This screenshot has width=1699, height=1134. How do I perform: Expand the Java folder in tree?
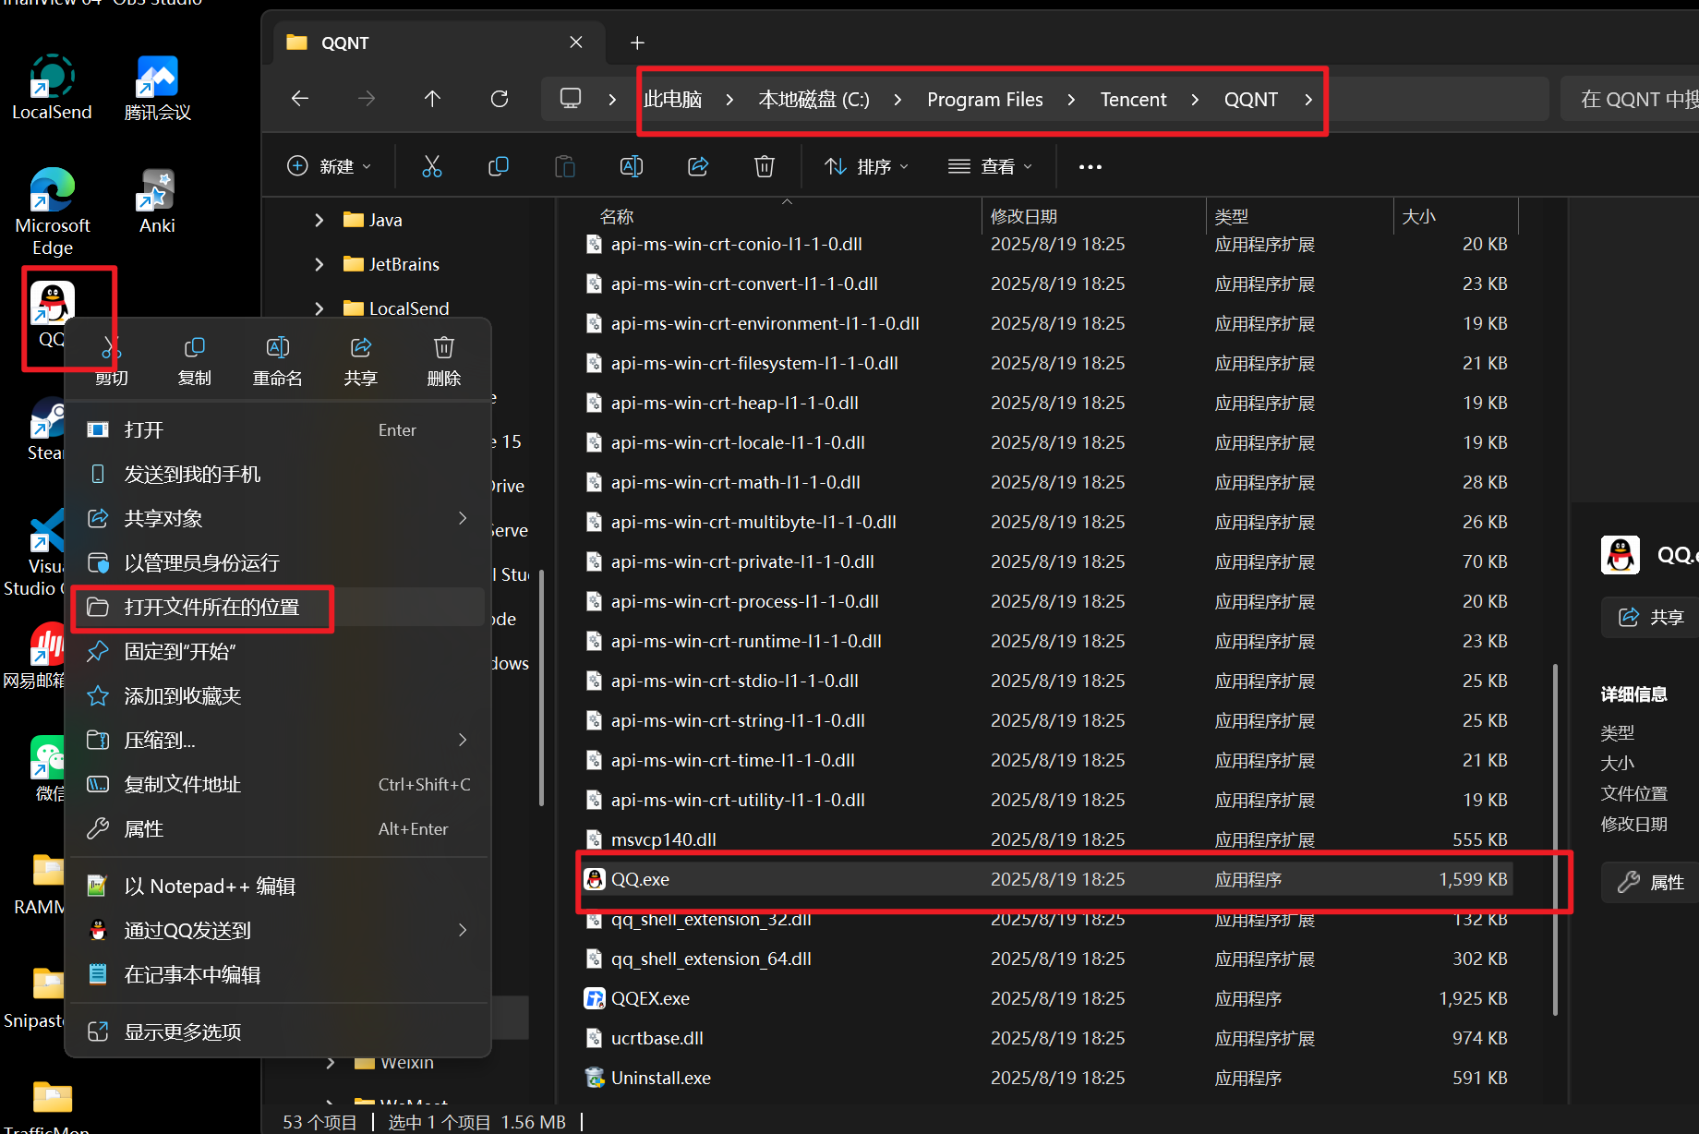tap(319, 220)
